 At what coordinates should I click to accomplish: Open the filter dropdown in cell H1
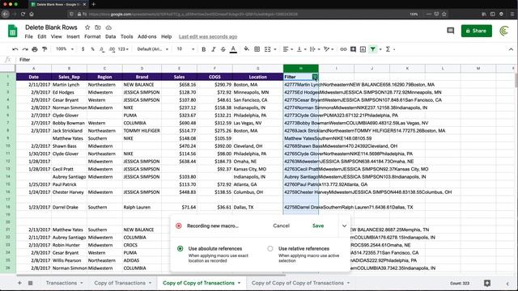[x=315, y=77]
